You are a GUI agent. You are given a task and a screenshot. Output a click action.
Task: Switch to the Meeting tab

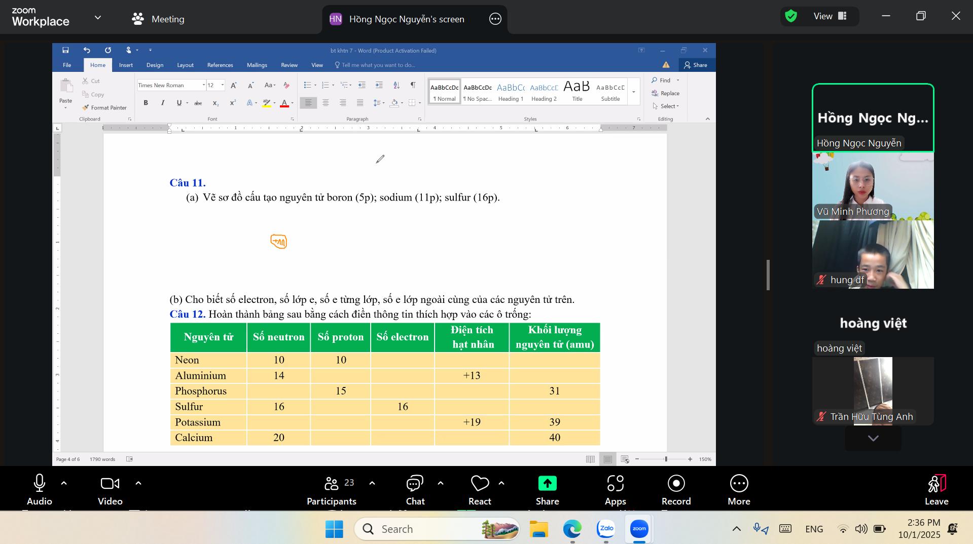pos(158,19)
